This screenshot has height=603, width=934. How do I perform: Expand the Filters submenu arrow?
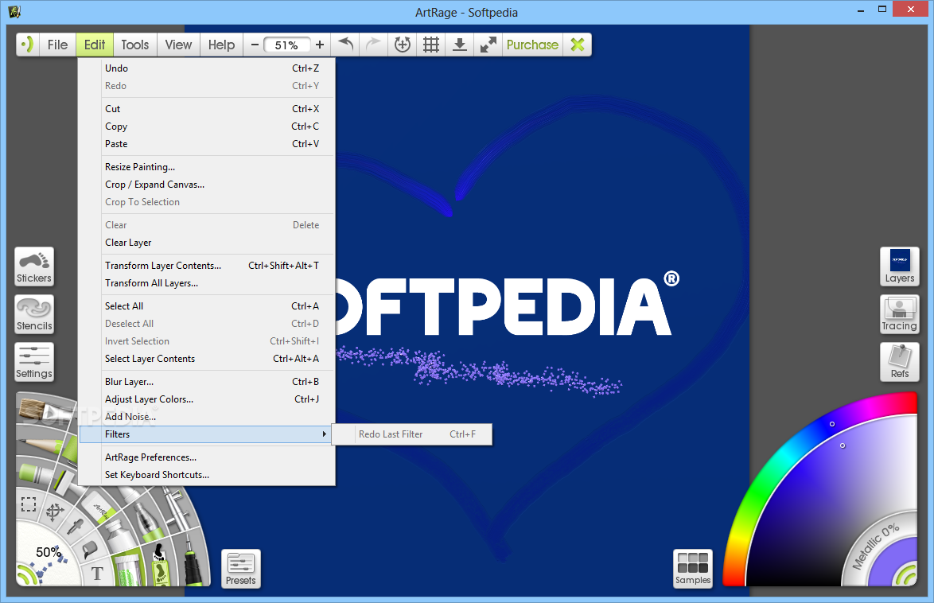pyautogui.click(x=324, y=434)
